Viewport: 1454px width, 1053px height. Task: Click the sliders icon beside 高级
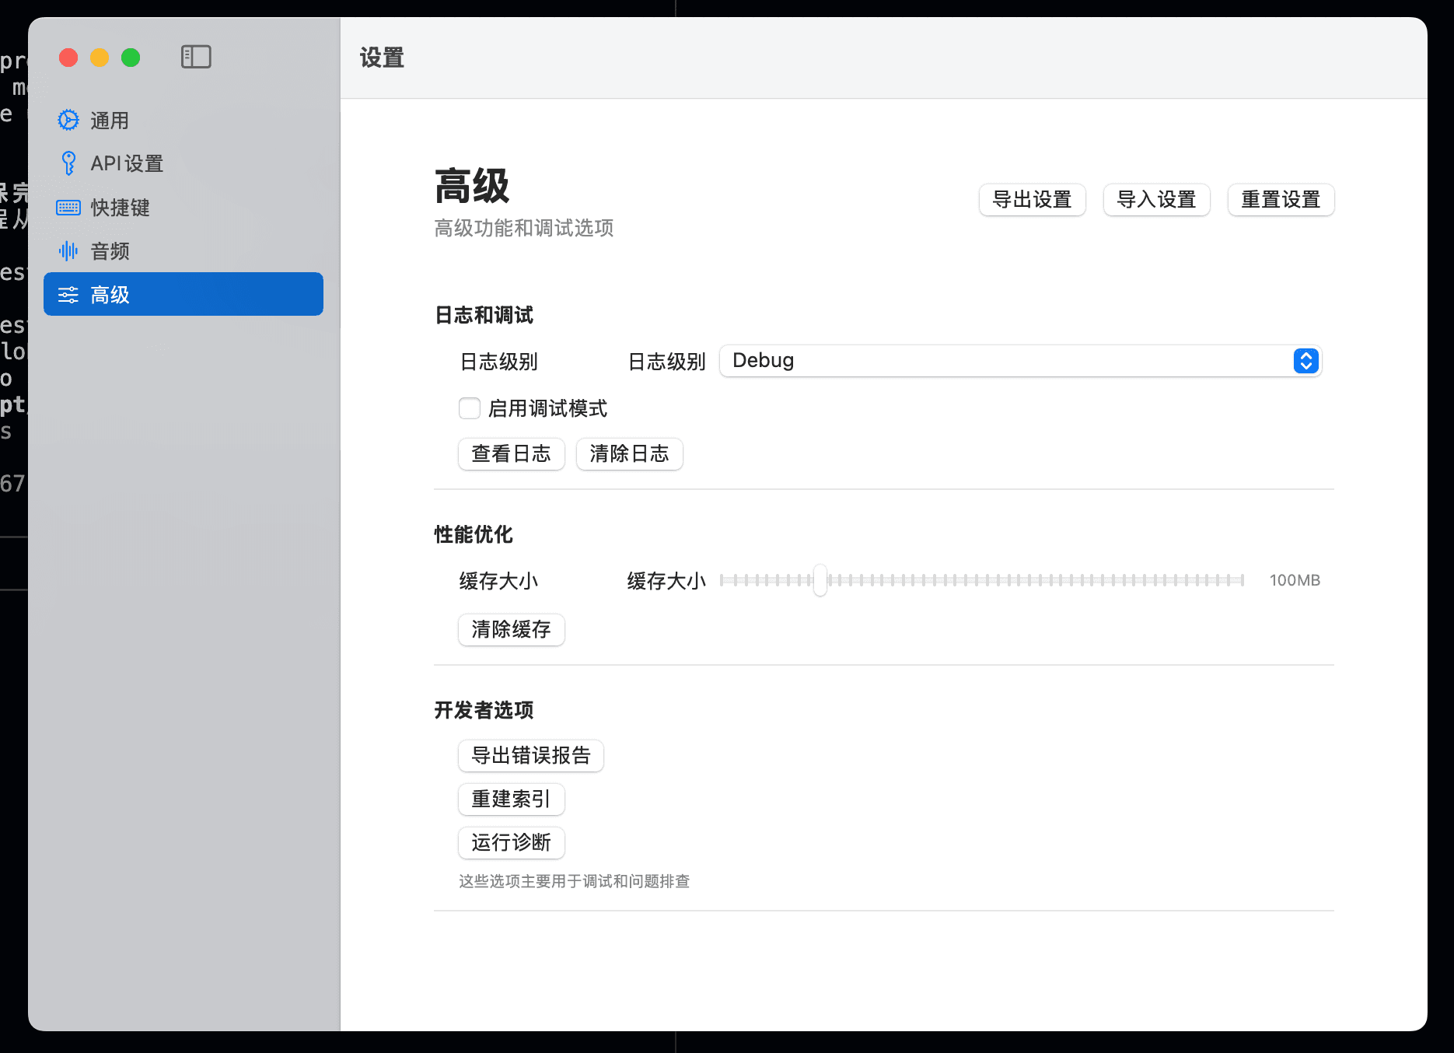68,294
